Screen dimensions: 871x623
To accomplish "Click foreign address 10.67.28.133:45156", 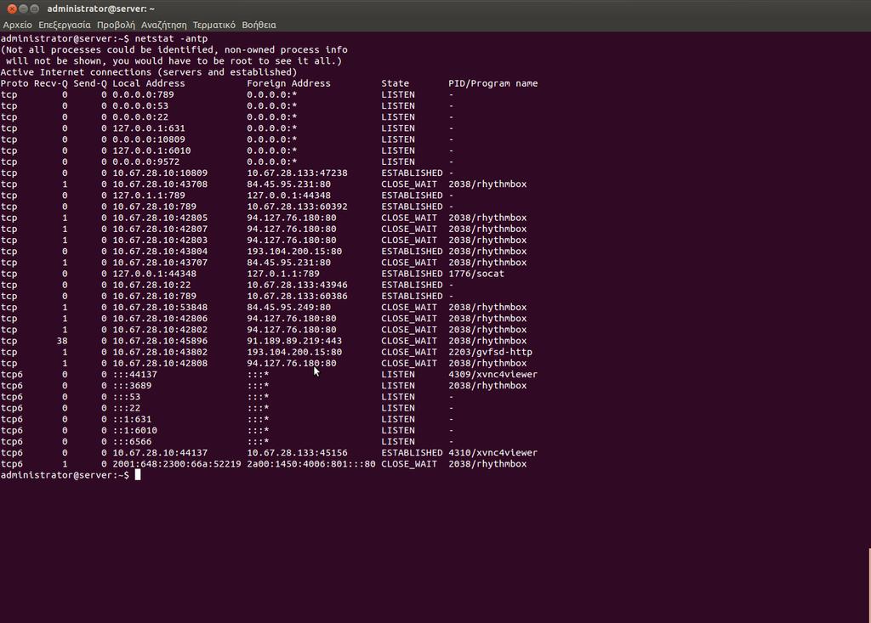I will (x=297, y=453).
